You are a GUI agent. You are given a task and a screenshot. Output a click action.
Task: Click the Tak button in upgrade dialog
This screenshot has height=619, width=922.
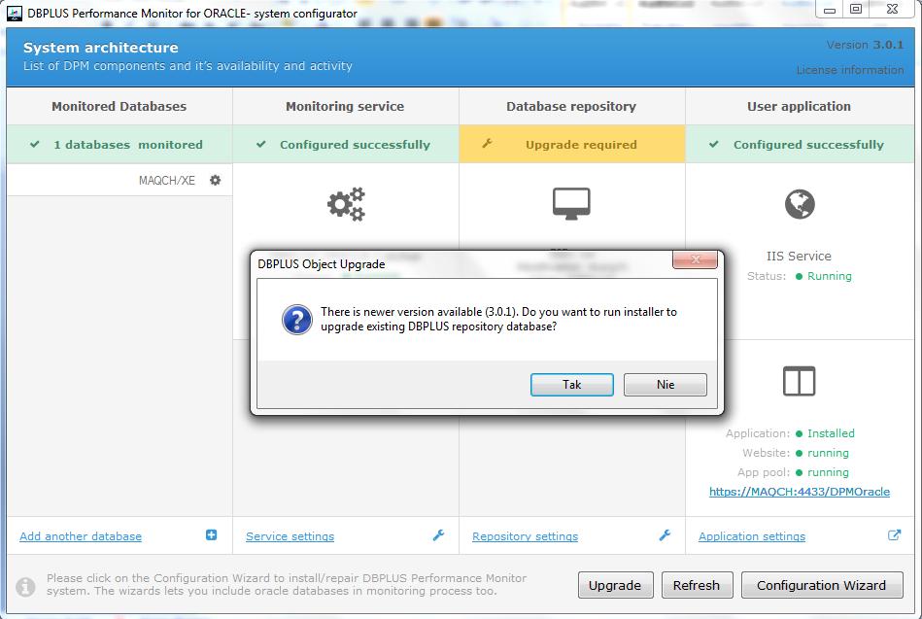(x=571, y=384)
